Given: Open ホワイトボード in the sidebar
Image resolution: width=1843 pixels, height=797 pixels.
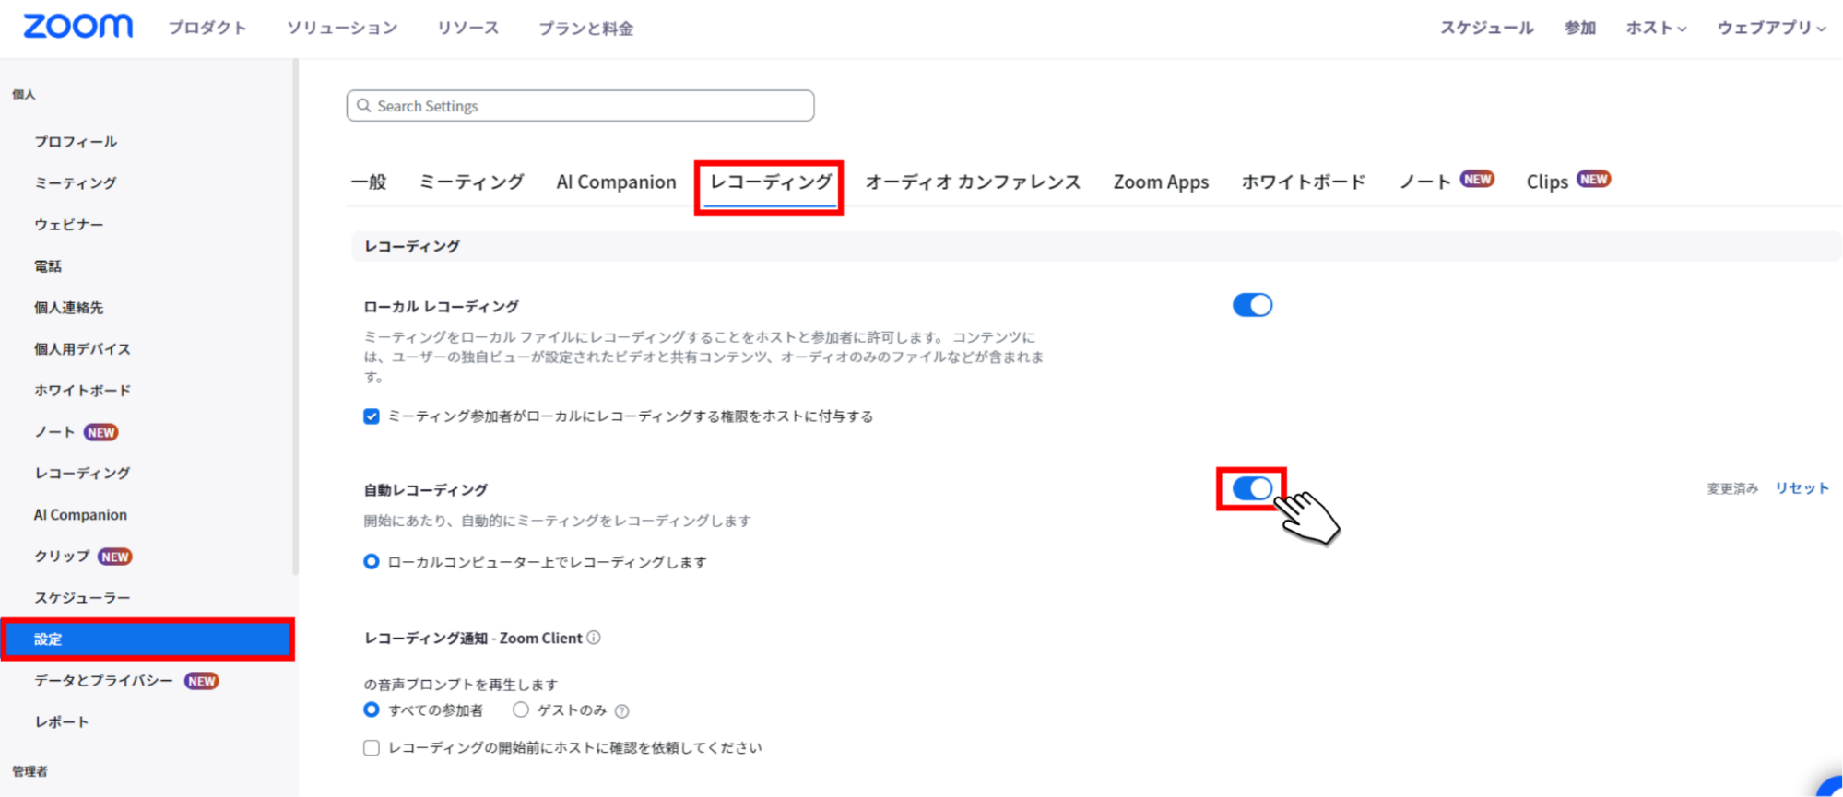Looking at the screenshot, I should [83, 391].
